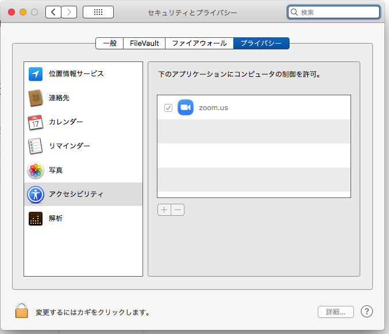Image resolution: width=389 pixels, height=334 pixels.
Task: Click the location services arrow icon
Action: tap(36, 74)
